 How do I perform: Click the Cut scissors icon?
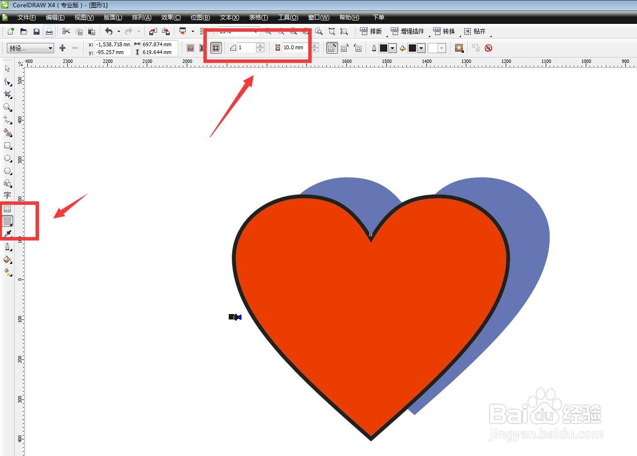point(66,31)
